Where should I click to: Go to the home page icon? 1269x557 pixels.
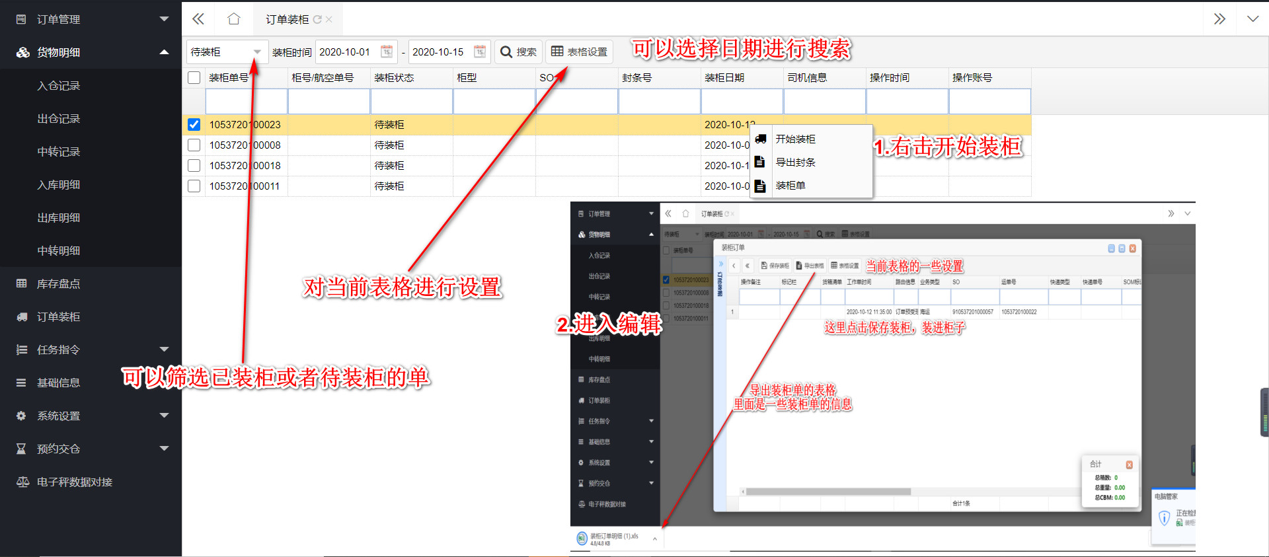point(233,19)
